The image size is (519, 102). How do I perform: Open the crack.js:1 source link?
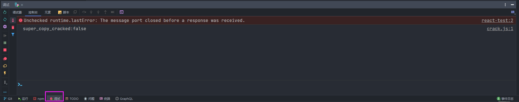500,29
